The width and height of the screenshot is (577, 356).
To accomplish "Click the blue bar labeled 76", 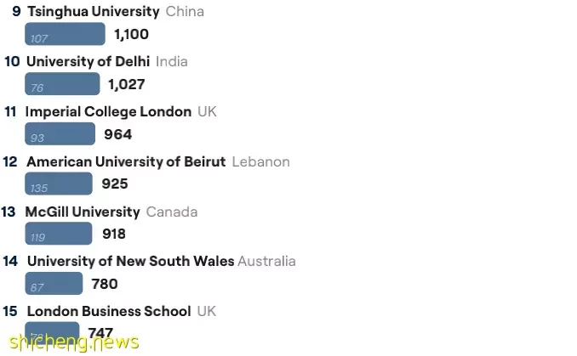I will pyautogui.click(x=62, y=84).
